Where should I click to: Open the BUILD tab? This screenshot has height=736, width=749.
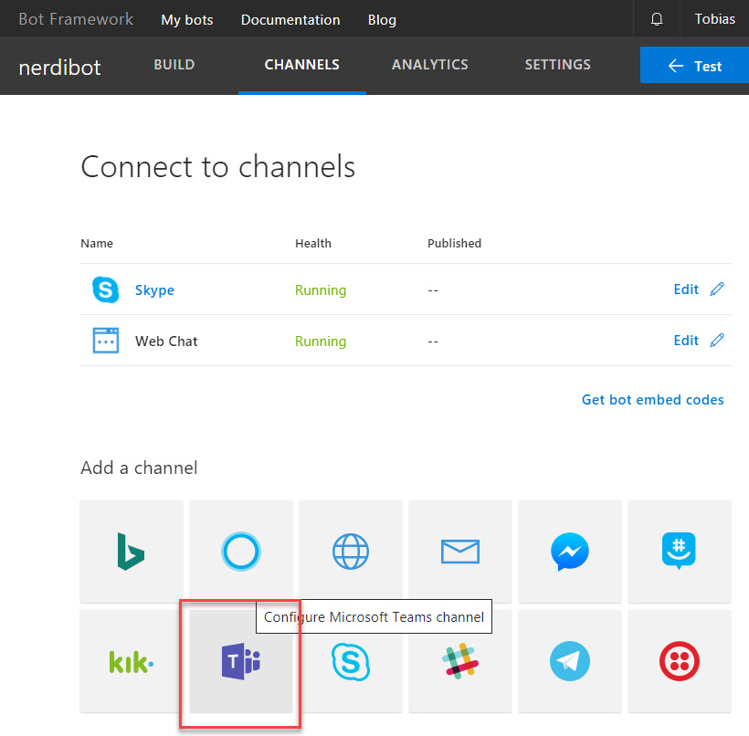point(174,65)
